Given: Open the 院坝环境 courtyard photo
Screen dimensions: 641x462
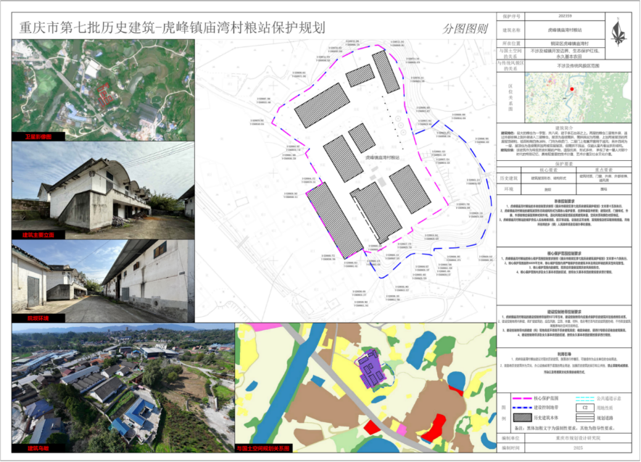Looking at the screenshot, I should point(103,281).
